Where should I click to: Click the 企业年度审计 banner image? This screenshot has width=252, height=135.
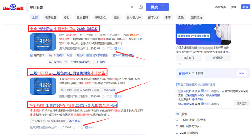(203, 34)
